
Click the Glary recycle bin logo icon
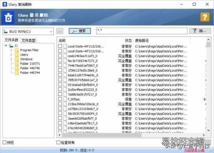9,17
